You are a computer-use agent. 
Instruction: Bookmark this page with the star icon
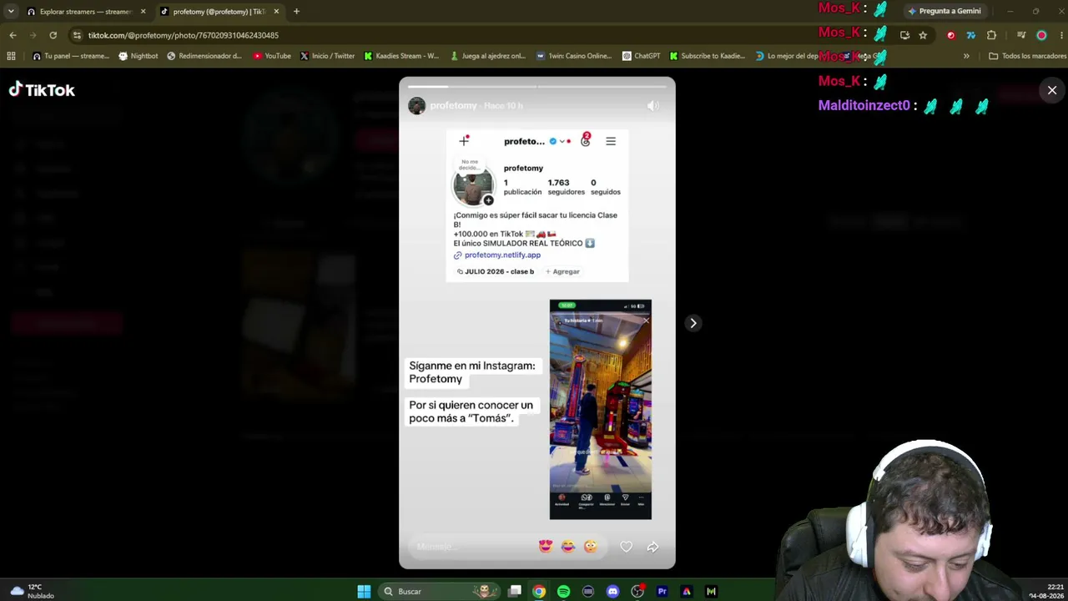point(923,35)
